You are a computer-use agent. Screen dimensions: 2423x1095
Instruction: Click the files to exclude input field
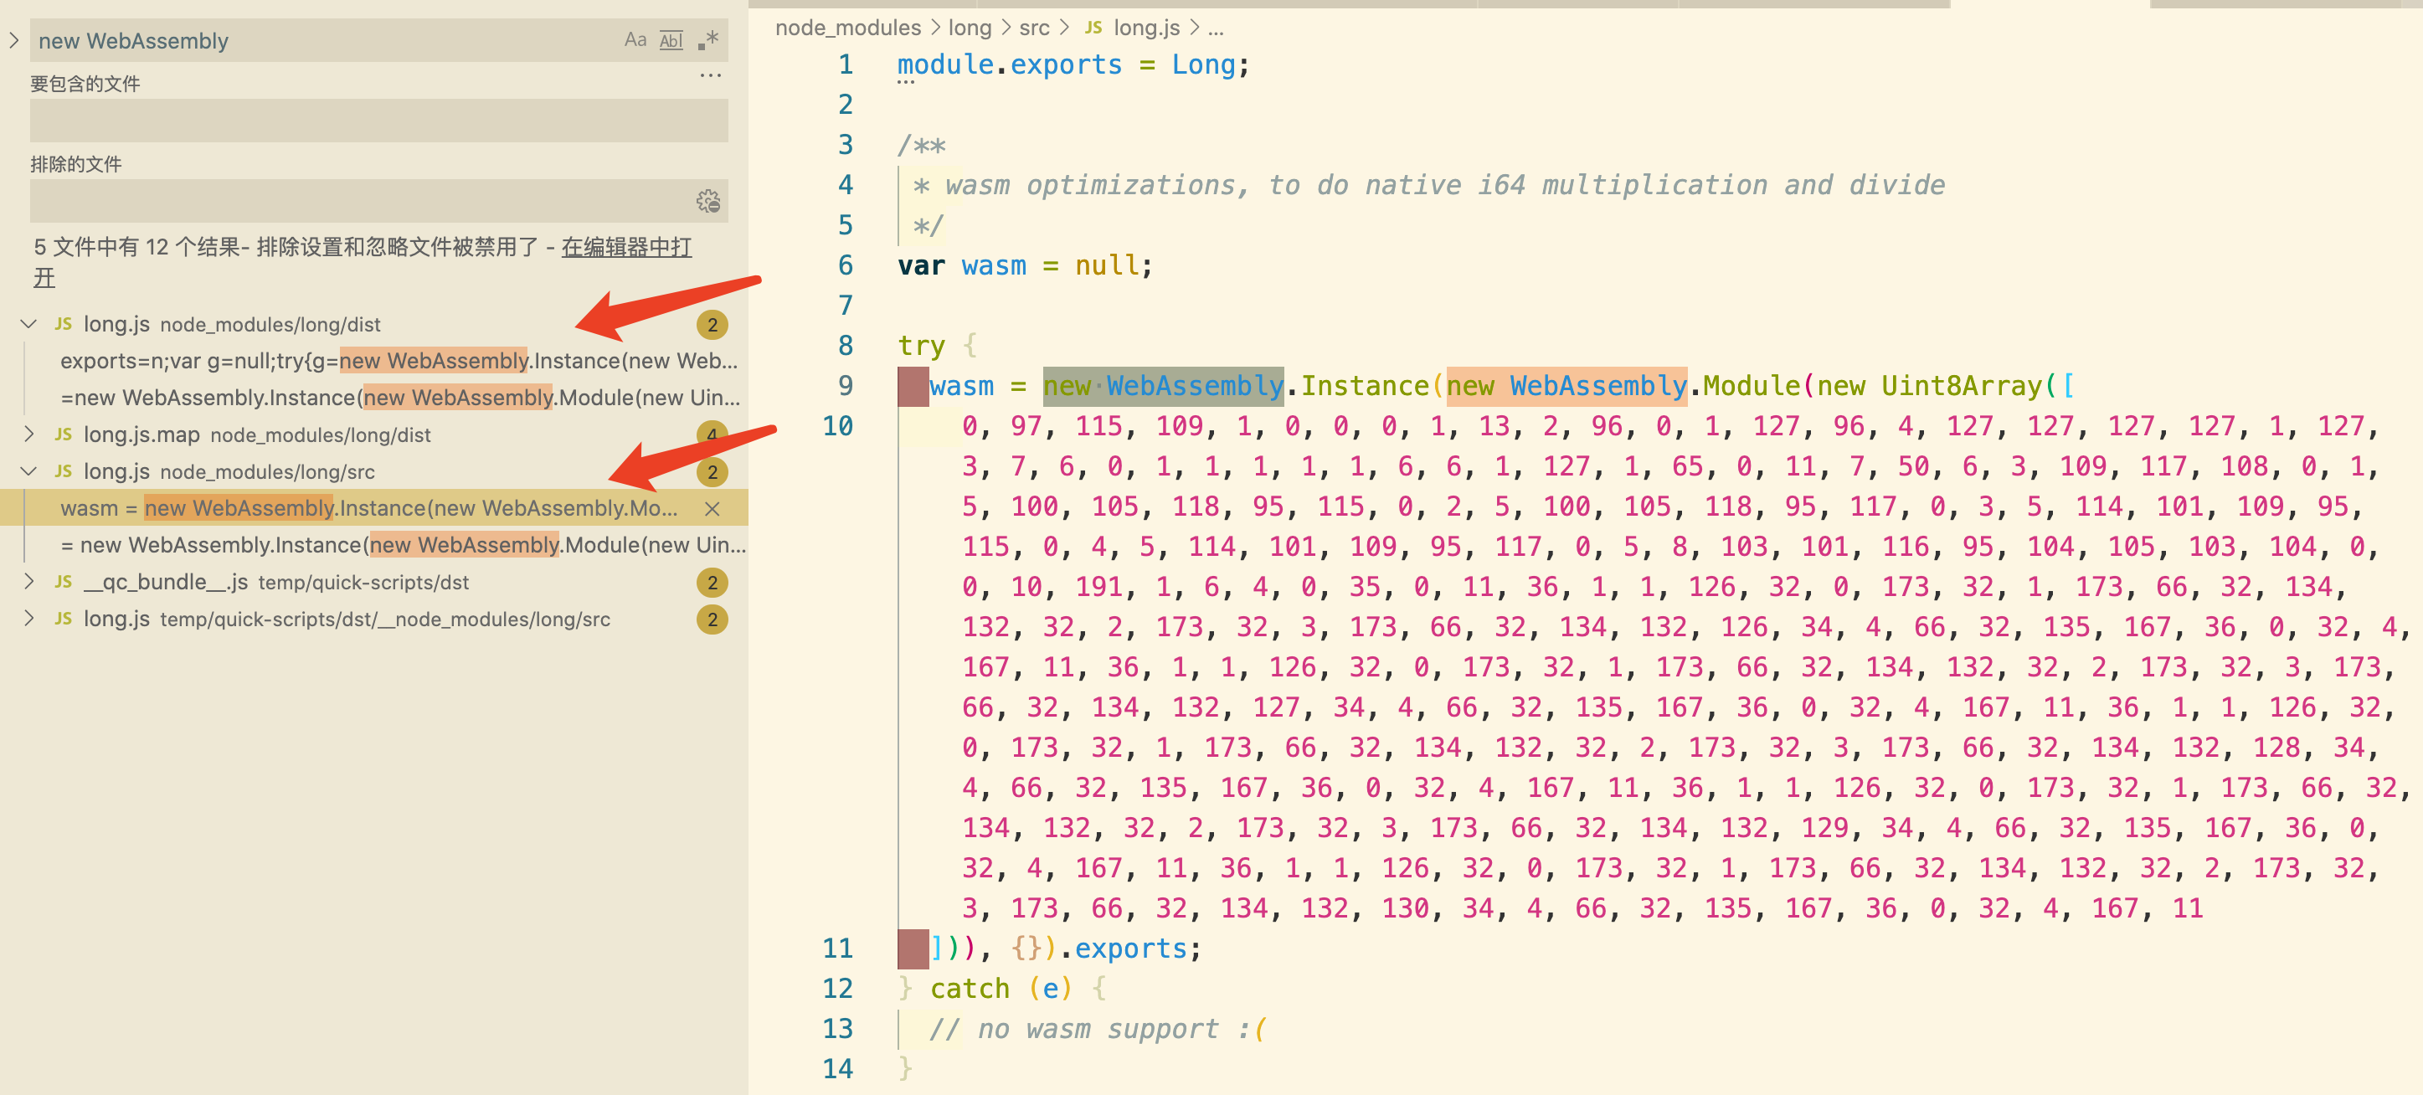coord(358,200)
